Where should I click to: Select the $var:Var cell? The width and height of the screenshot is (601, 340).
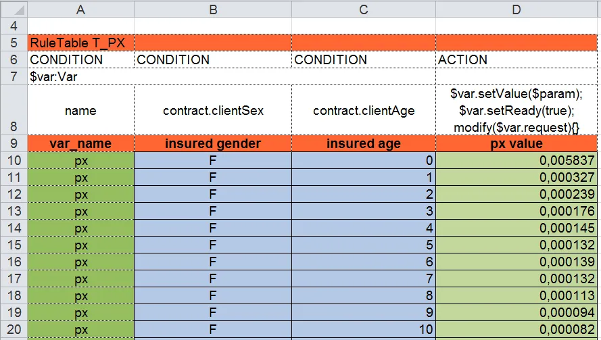tap(81, 76)
